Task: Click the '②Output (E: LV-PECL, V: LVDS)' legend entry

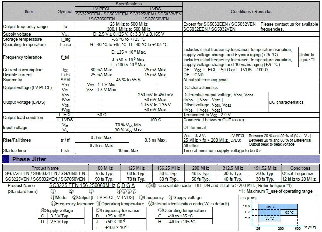Action: (x=103, y=197)
